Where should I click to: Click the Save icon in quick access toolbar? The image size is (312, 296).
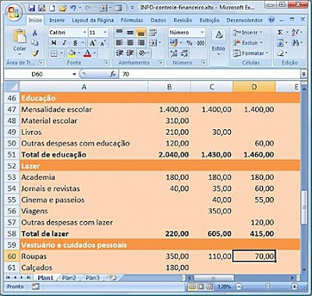coord(31,8)
